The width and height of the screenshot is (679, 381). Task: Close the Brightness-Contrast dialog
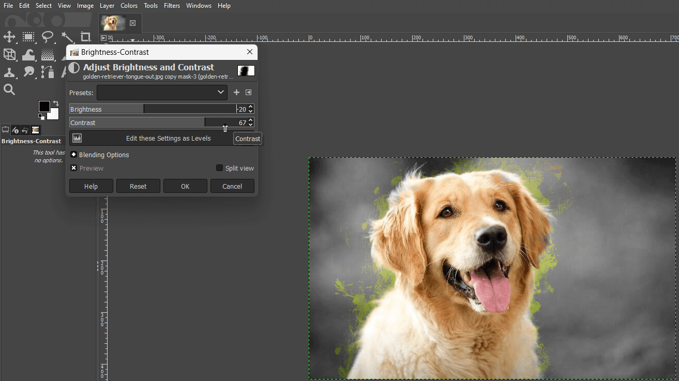click(x=250, y=52)
